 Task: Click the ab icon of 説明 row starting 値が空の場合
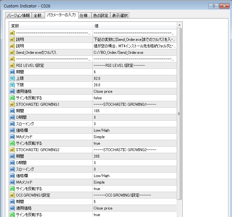click(x=12, y=46)
